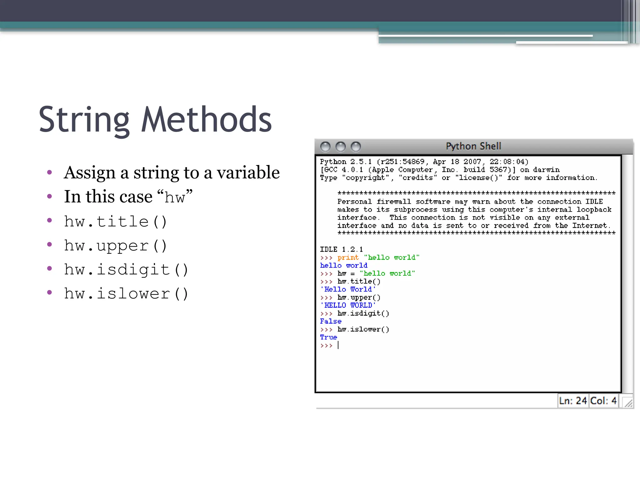Click the blue 'hello world' output line

(x=344, y=265)
